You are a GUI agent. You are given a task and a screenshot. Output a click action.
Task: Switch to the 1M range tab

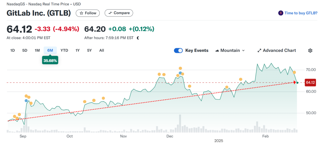pyautogui.click(x=37, y=51)
